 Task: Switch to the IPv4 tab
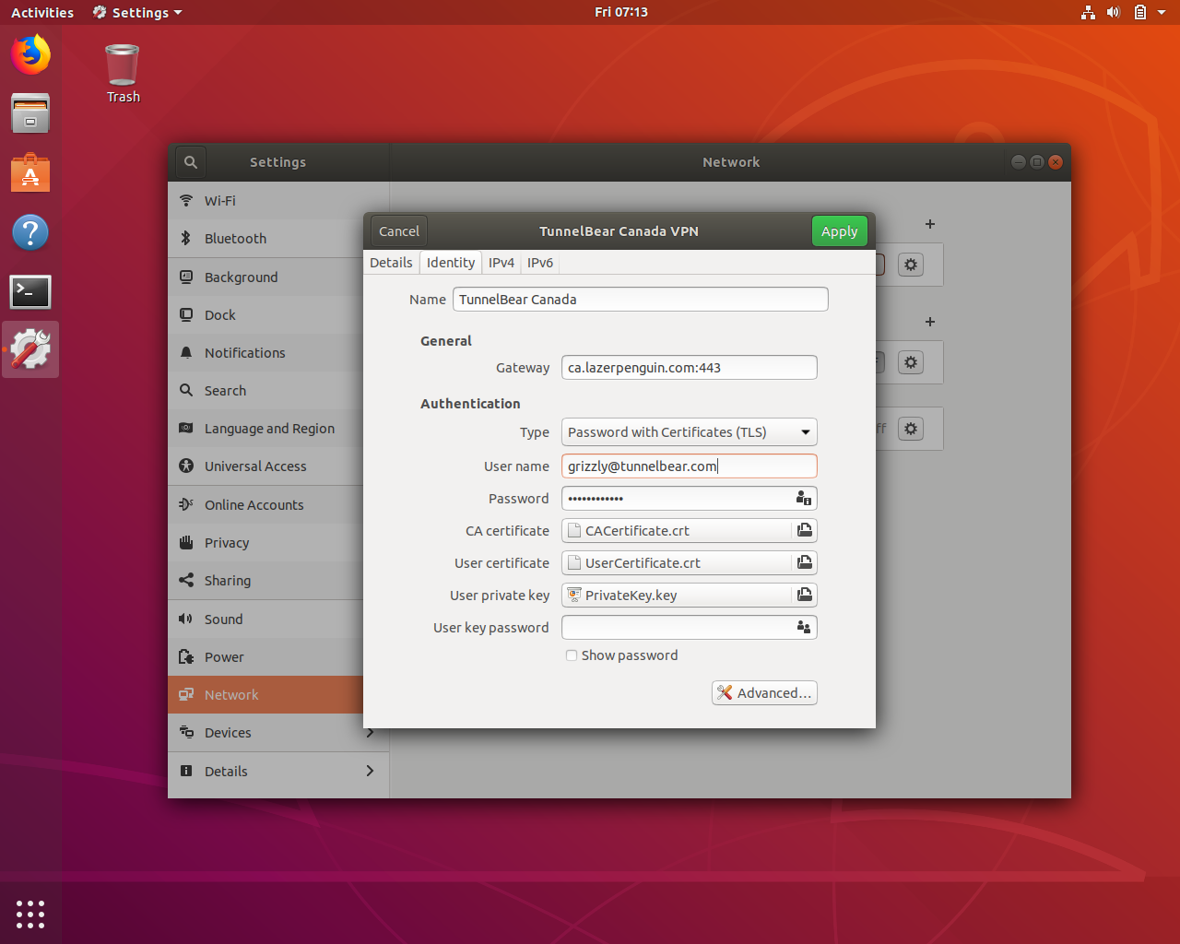coord(501,263)
